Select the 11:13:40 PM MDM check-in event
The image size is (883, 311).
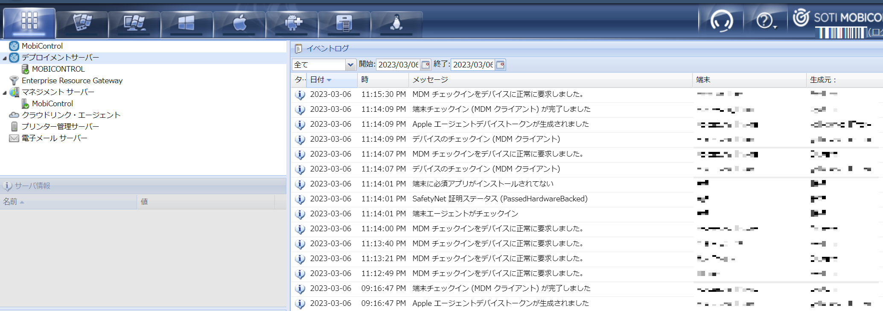[x=587, y=244]
